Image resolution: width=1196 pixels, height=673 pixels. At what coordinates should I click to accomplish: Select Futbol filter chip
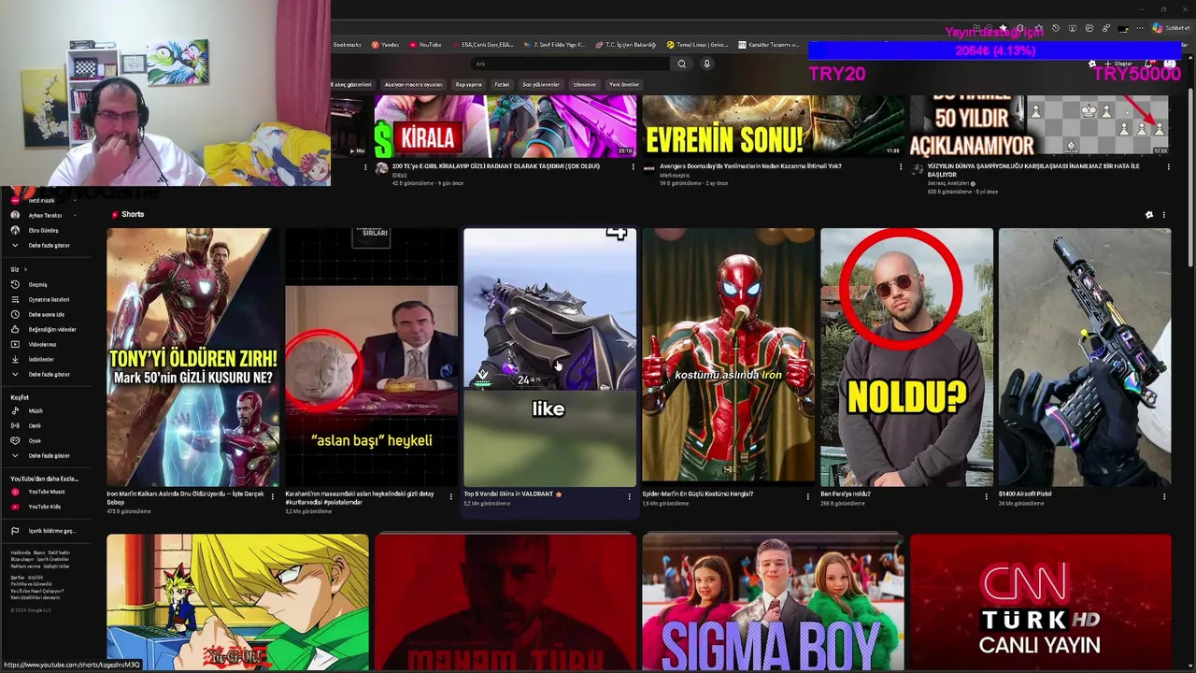(x=502, y=84)
